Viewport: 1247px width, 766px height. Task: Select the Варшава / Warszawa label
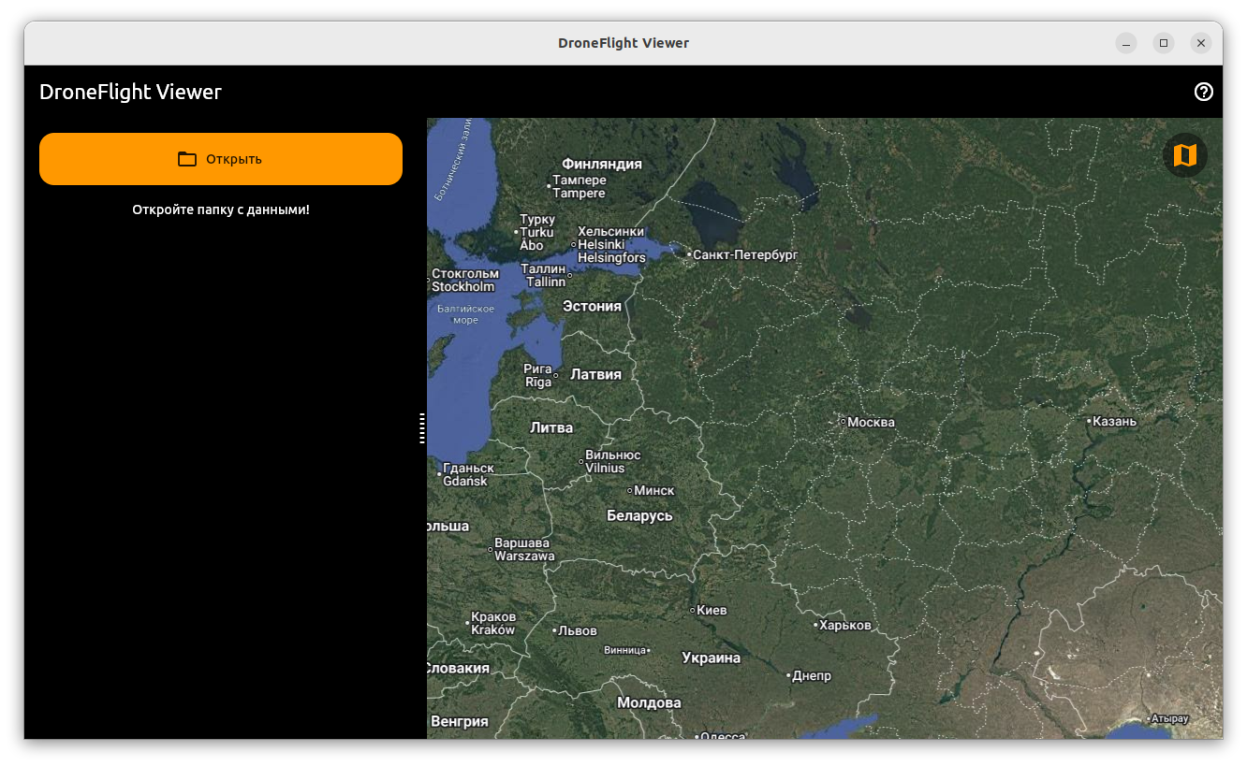tap(523, 549)
